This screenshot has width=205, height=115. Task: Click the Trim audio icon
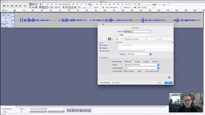49,7
